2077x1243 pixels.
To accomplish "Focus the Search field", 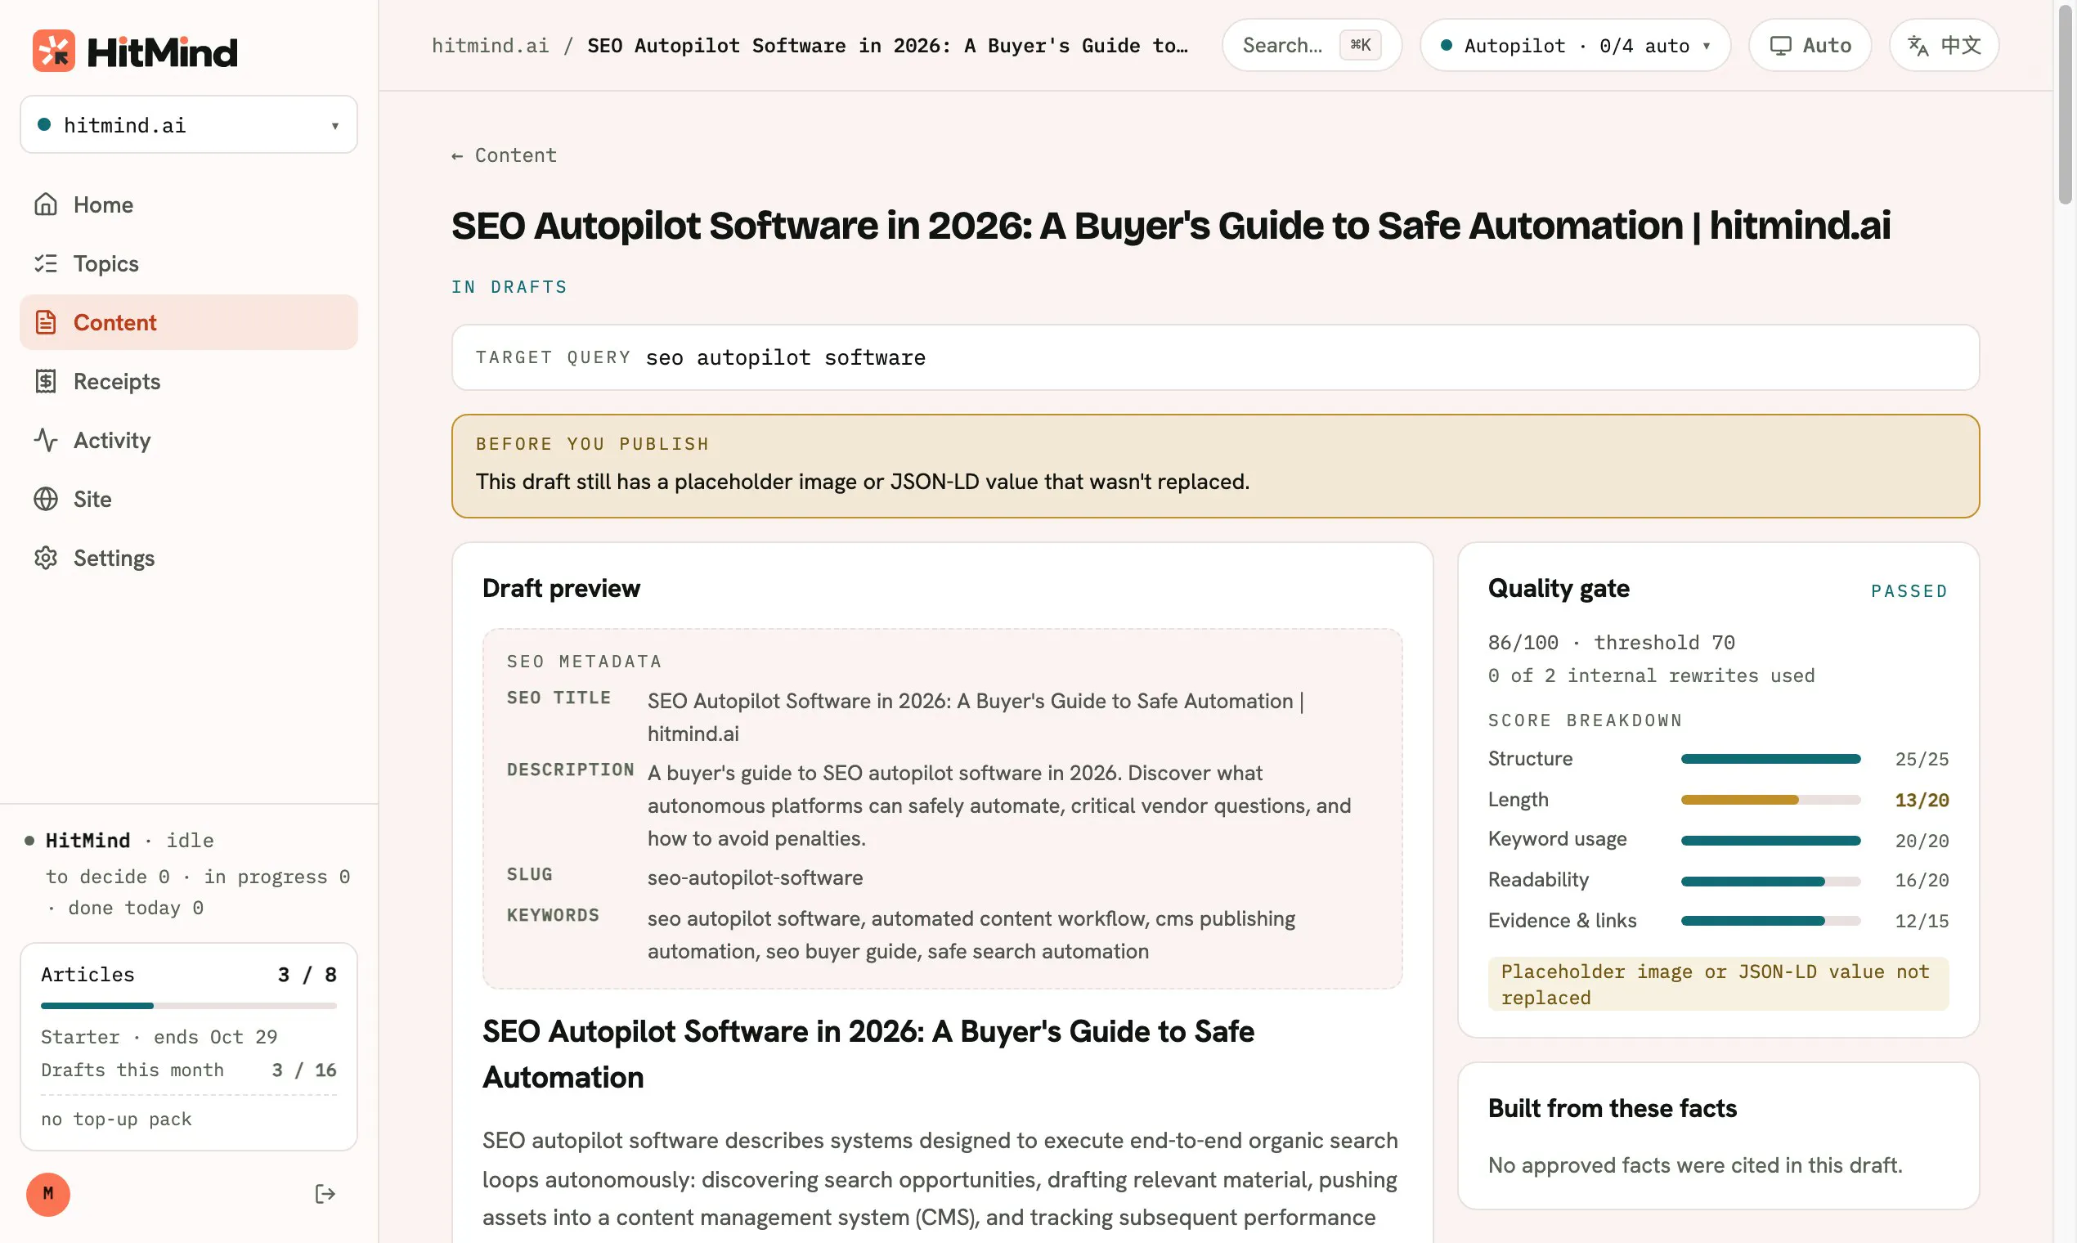I will (1312, 45).
